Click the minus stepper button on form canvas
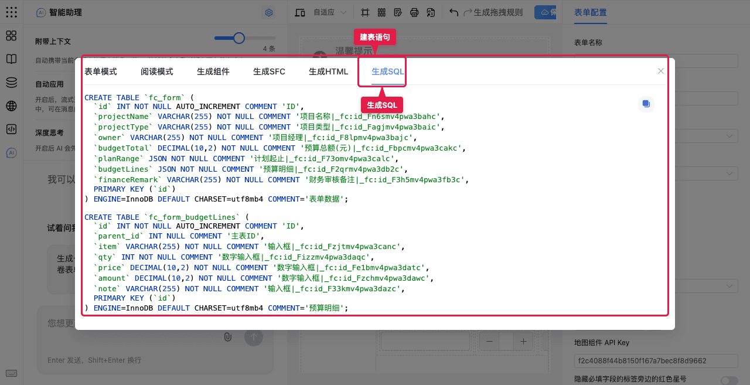Screen dimensions: 750x385 coord(490,341)
